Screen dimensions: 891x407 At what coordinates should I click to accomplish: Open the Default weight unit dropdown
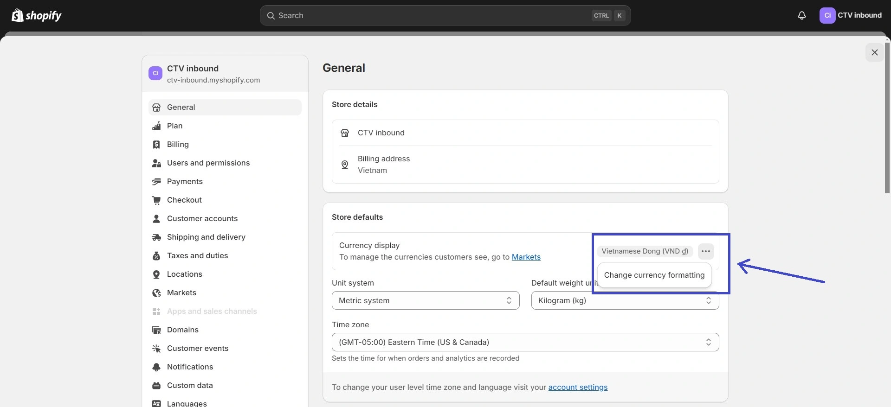coord(625,300)
